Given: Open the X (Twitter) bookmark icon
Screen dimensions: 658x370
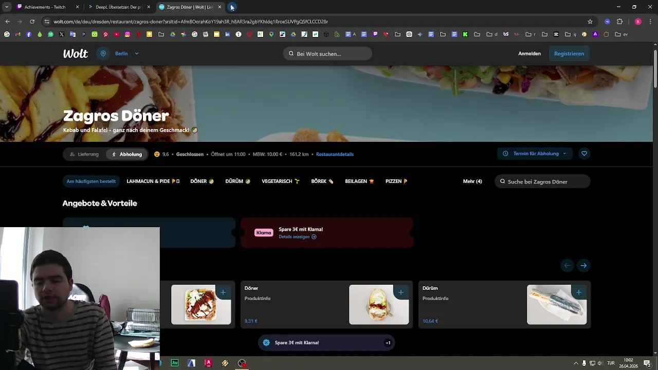Looking at the screenshot, I should coord(62,34).
